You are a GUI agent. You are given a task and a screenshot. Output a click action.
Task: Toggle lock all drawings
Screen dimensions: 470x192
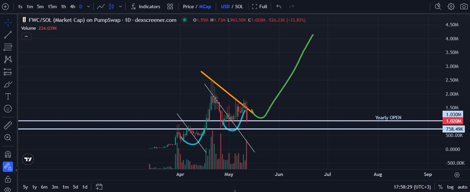click(x=7, y=179)
